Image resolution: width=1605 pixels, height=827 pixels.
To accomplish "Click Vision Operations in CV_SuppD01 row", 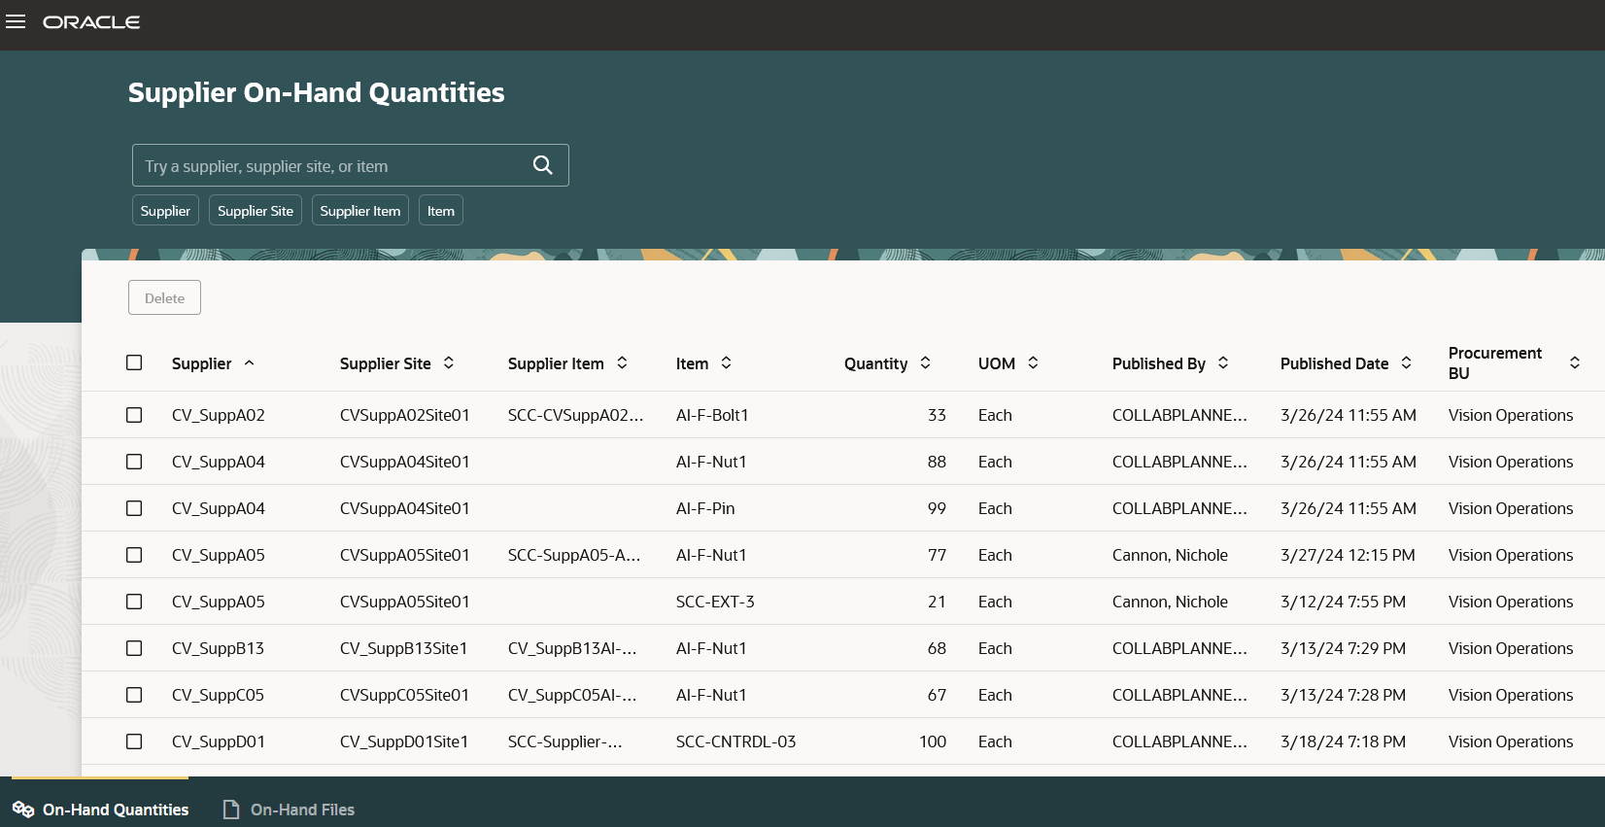I will (x=1511, y=741).
